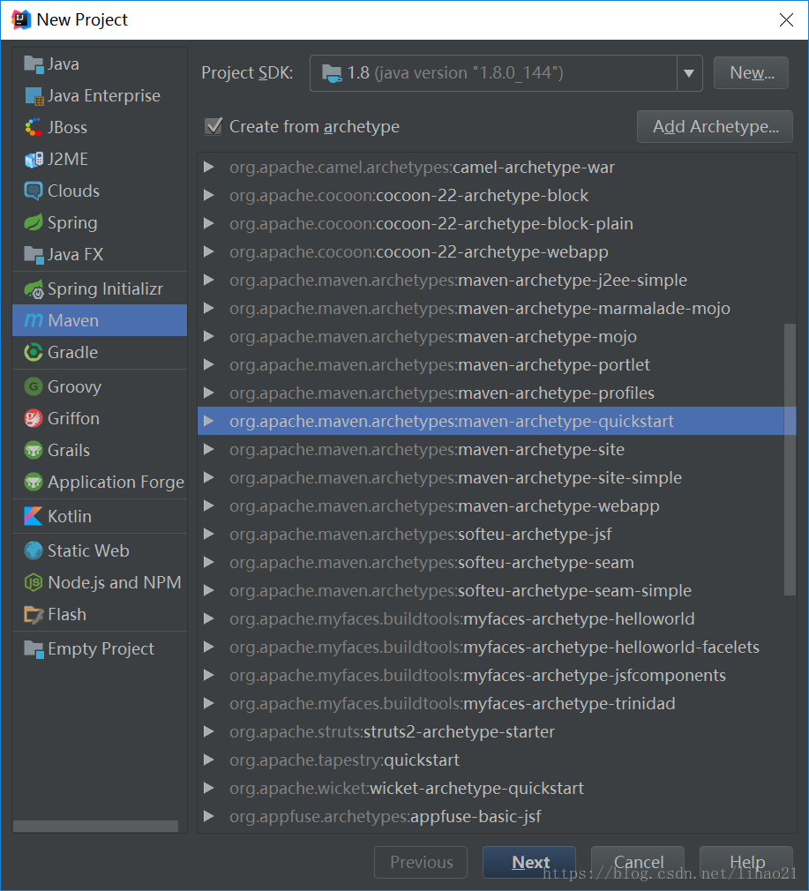Expand myfaces-archetype-helloworld node
Image resolution: width=809 pixels, height=891 pixels.
[x=209, y=618]
